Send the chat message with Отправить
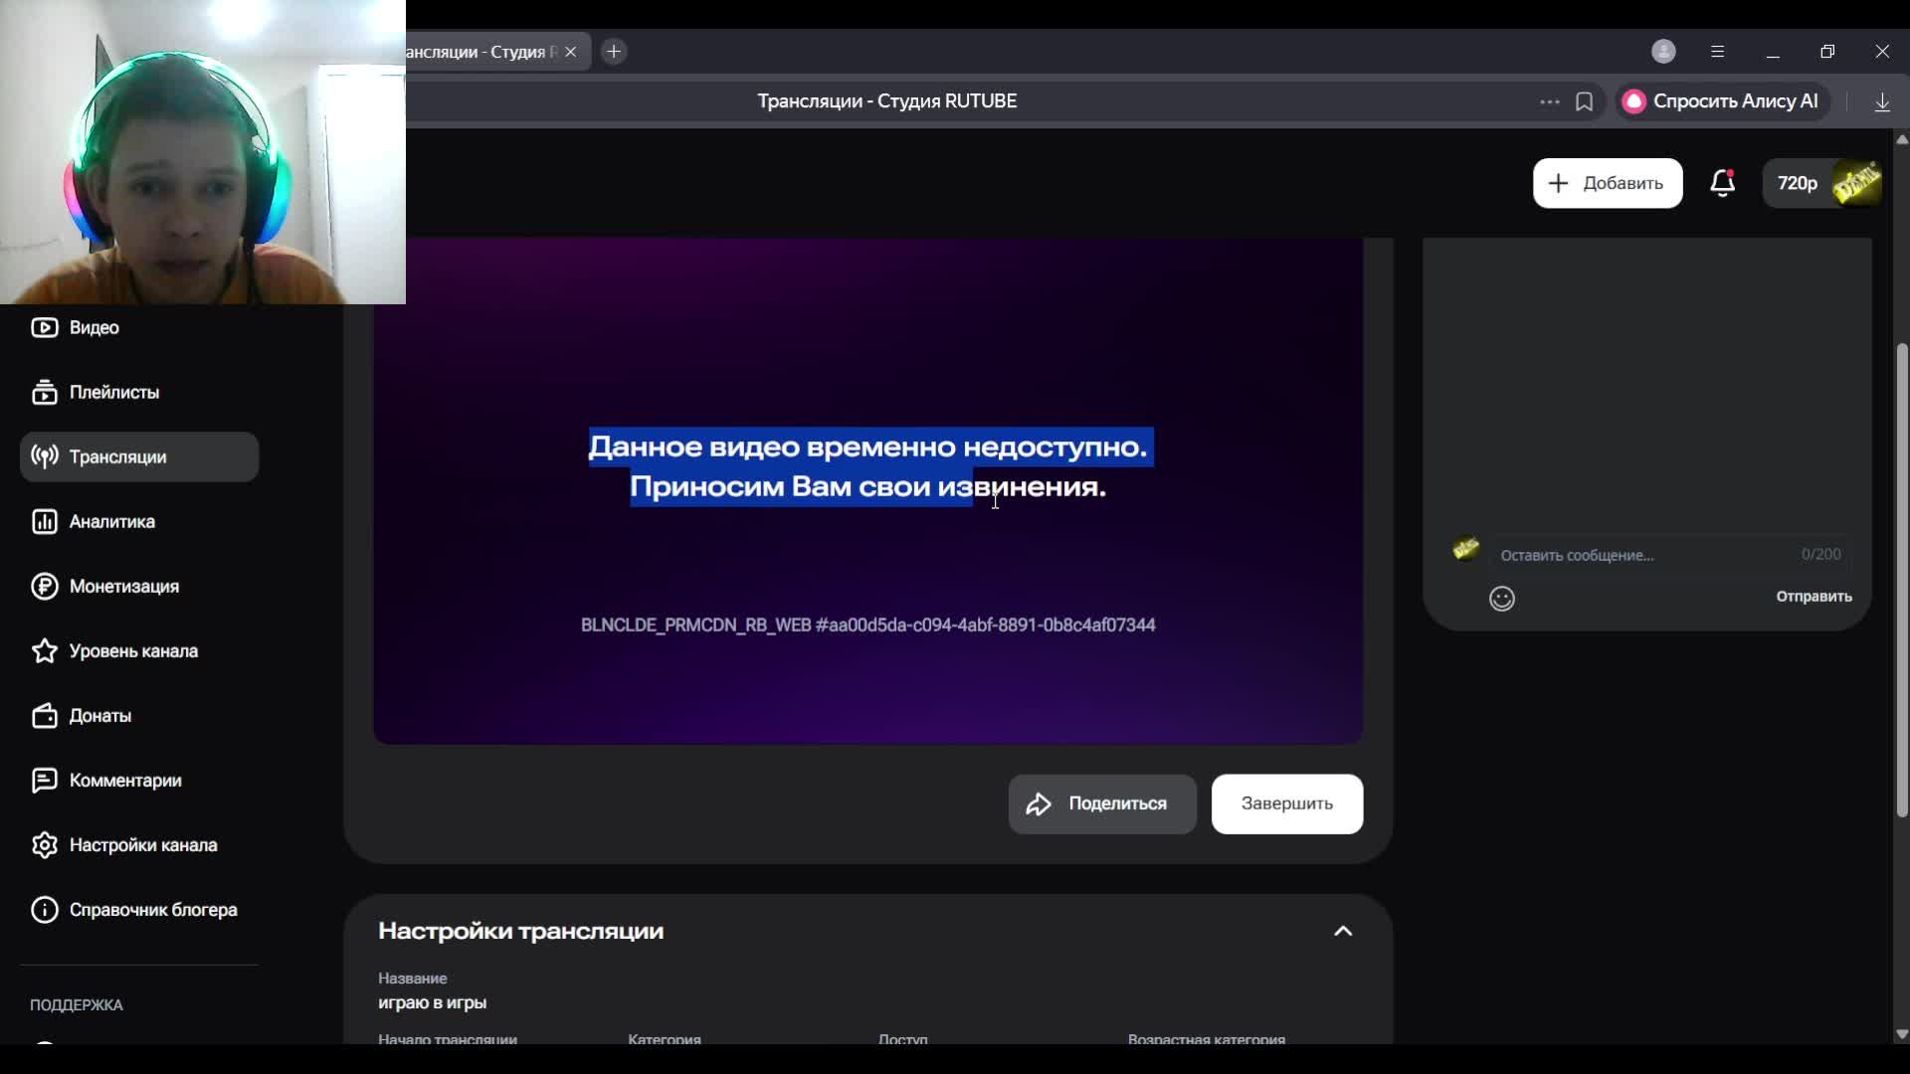The height and width of the screenshot is (1074, 1910). (x=1814, y=597)
